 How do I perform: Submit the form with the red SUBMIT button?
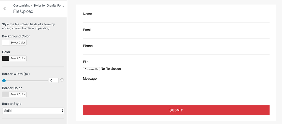click(x=176, y=110)
